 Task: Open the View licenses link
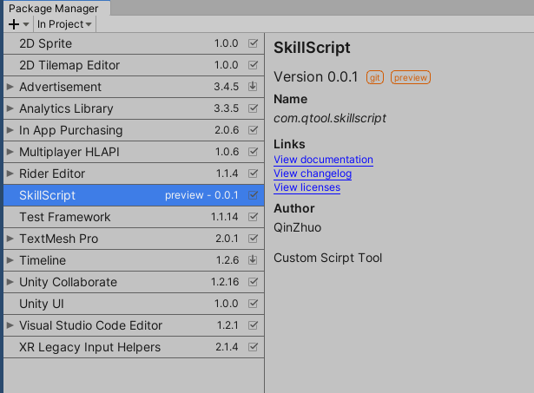(307, 187)
